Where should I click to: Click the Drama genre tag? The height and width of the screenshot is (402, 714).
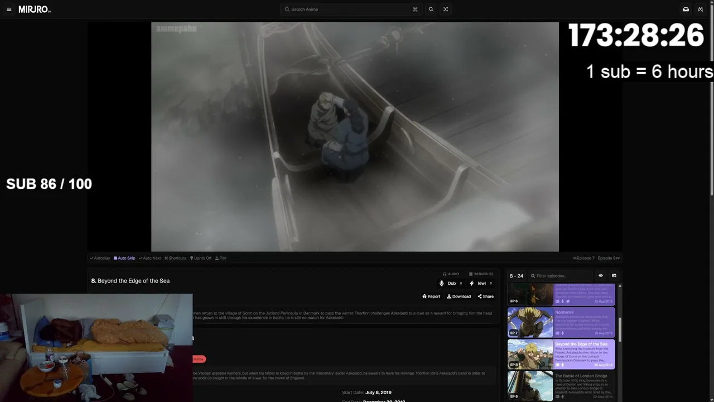coord(198,359)
